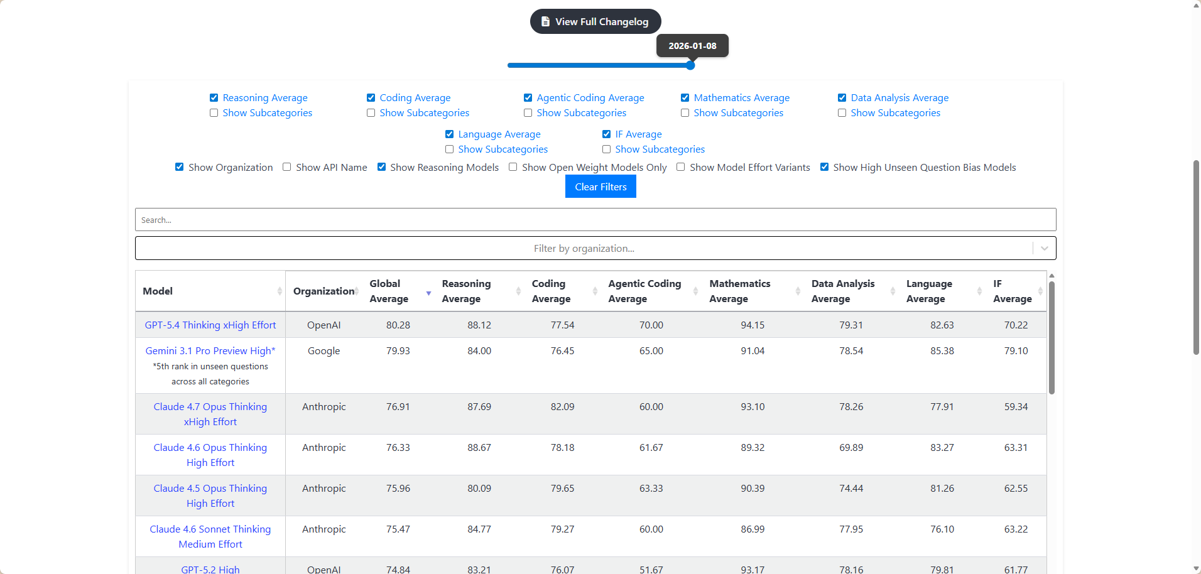
Task: Sort by IF Average column sort arrows
Action: click(x=1040, y=291)
